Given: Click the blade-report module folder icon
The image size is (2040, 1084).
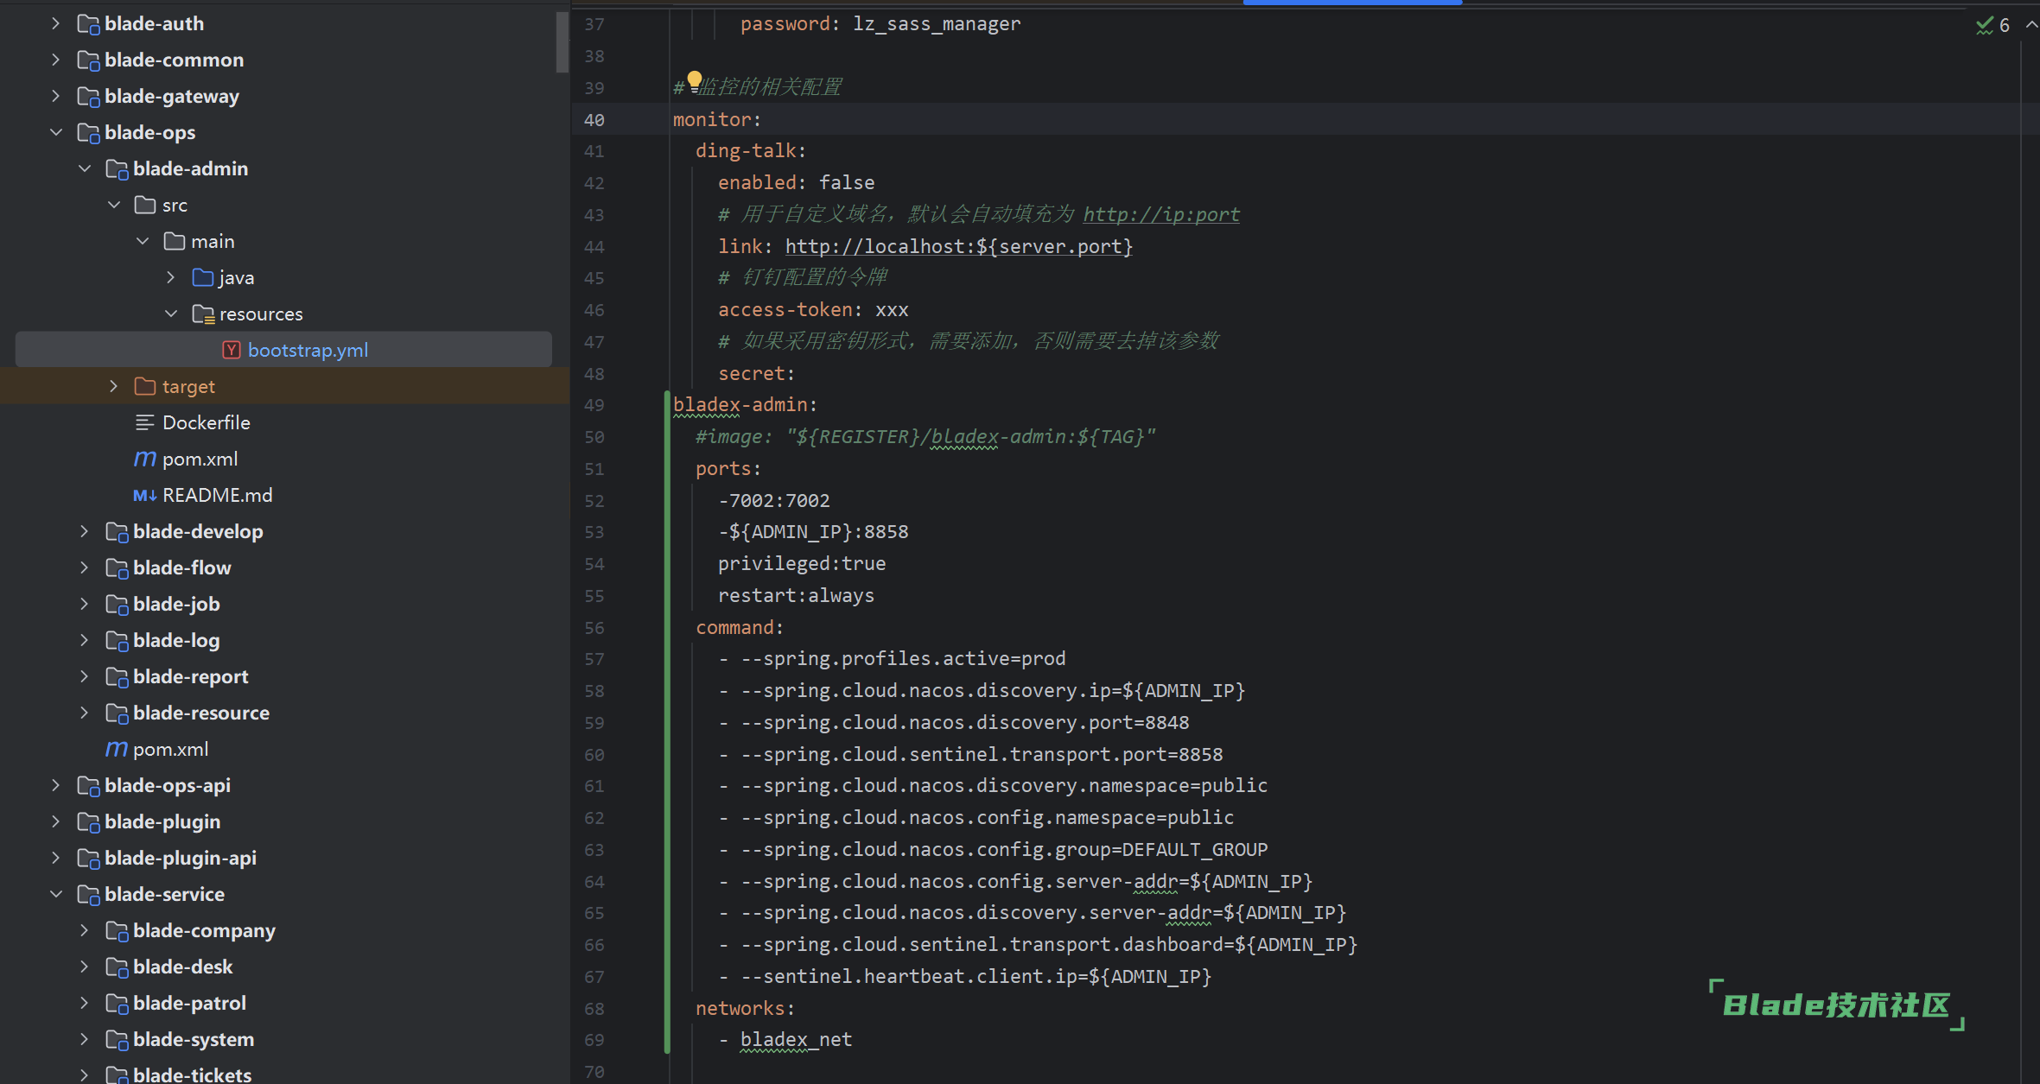Looking at the screenshot, I should 117,677.
